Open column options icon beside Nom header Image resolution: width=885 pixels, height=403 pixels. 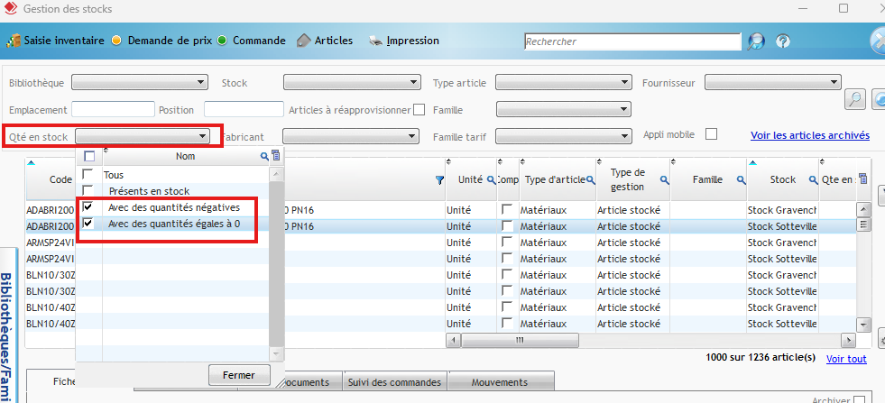tap(275, 156)
